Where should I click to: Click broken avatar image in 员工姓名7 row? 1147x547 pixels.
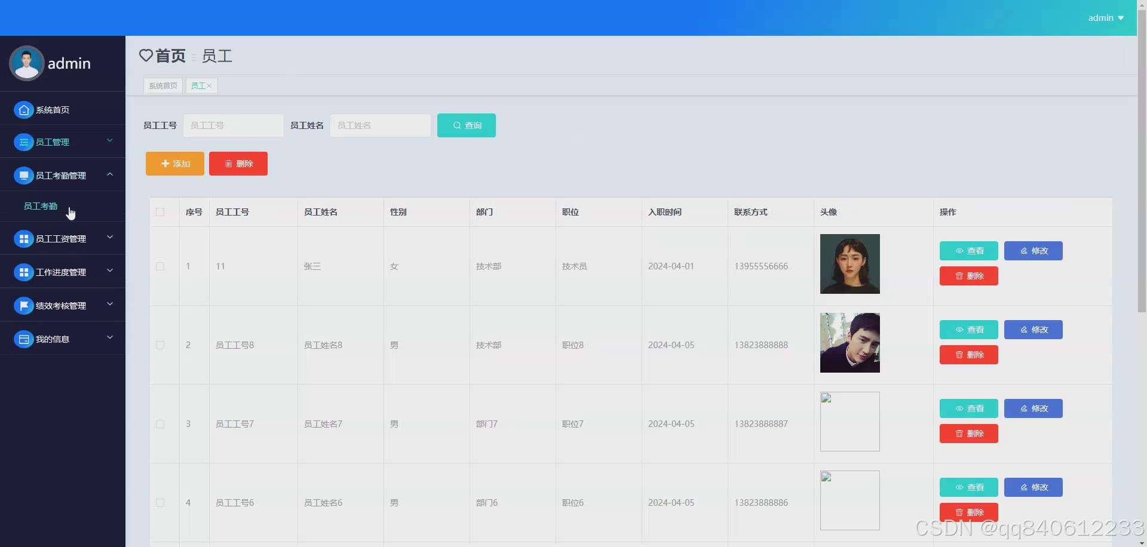(x=850, y=422)
